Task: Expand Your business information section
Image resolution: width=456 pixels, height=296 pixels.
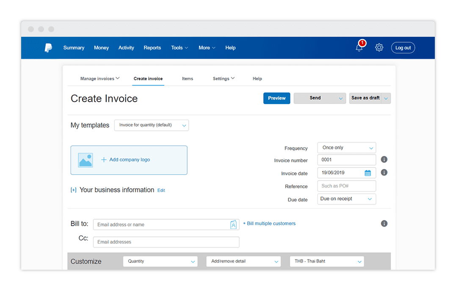Action: tap(74, 190)
